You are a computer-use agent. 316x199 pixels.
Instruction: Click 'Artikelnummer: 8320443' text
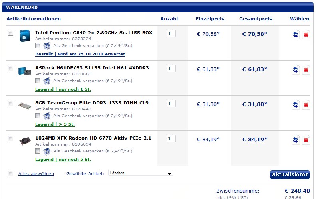click(x=63, y=109)
